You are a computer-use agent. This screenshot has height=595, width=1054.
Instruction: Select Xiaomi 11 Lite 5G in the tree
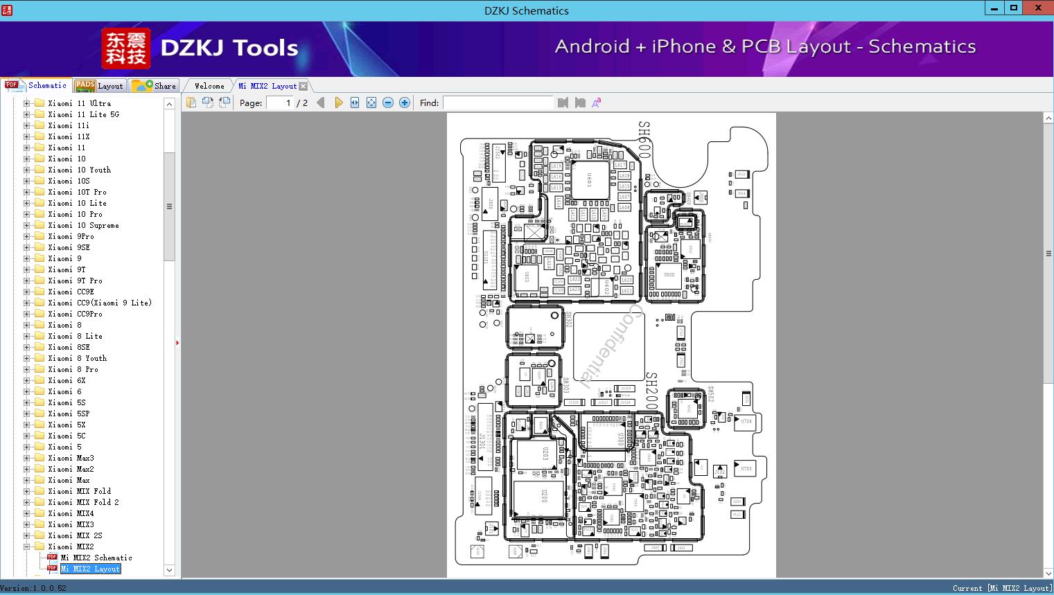(x=83, y=114)
